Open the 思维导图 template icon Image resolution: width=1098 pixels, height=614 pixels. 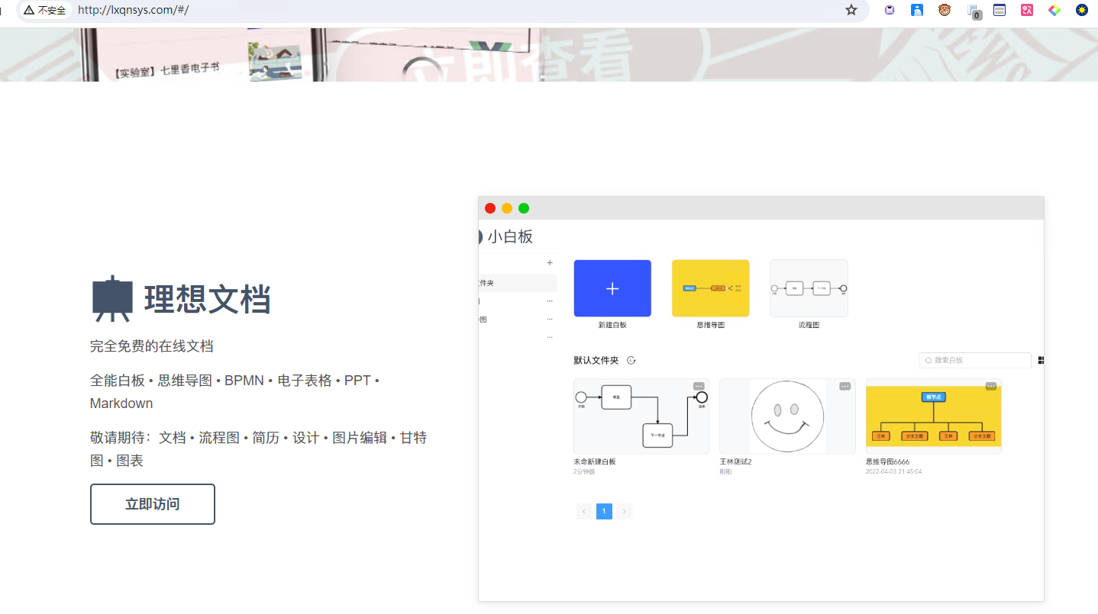pos(710,288)
